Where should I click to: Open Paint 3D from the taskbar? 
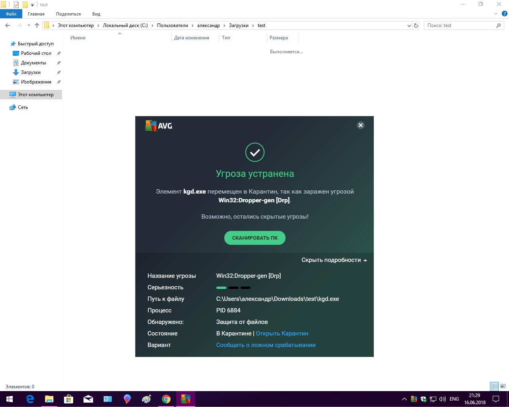[127, 399]
